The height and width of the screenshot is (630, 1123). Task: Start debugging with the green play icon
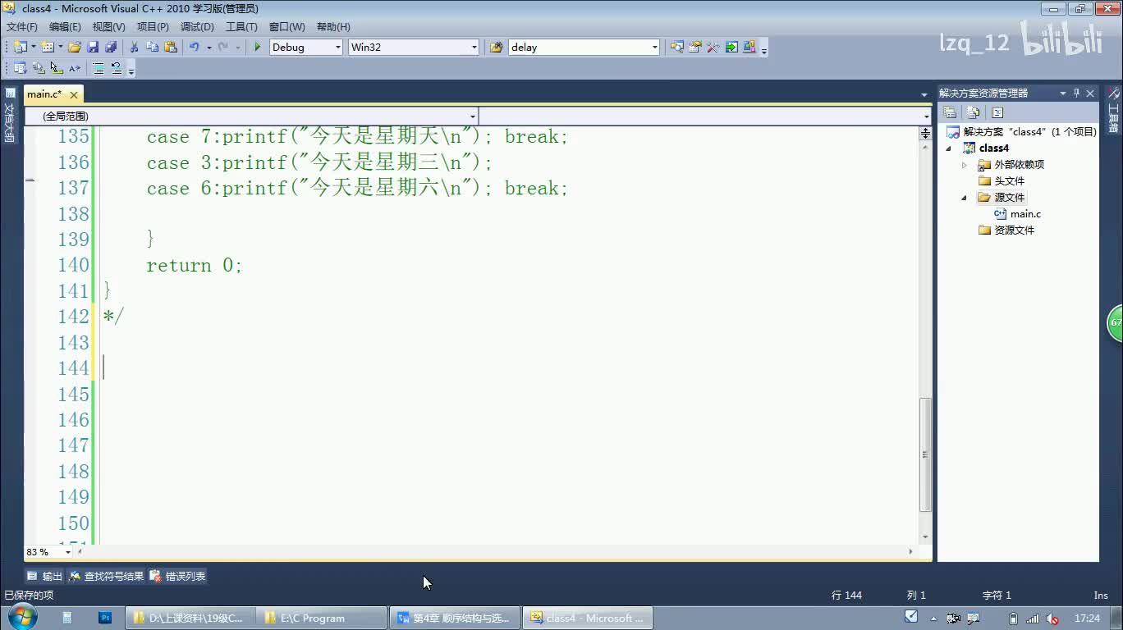click(x=258, y=48)
